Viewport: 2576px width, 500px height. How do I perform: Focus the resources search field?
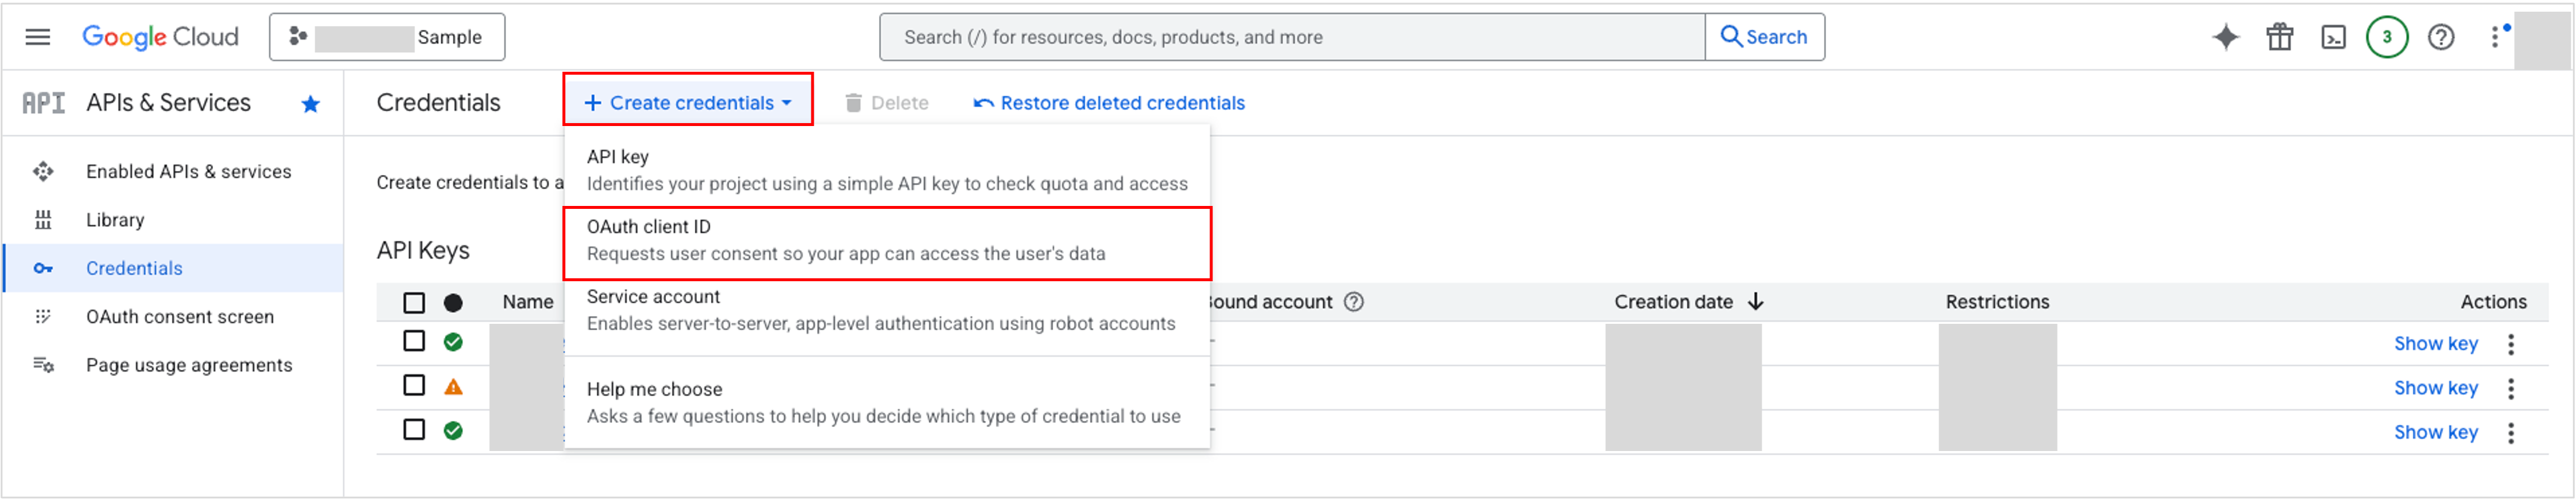pyautogui.click(x=1292, y=37)
